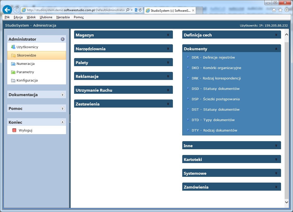Open DSP - Ścieżki postępowania
Image resolution: width=293 pixels, height=212 pixels.
(x=216, y=99)
